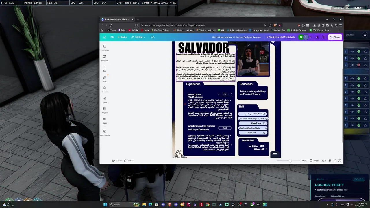Open the Uploads panel in Canva sidebar
Image resolution: width=370 pixels, height=208 pixels.
[105, 89]
